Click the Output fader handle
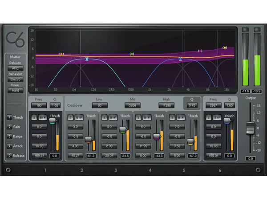This screenshot has width=267, height=200. [x=250, y=128]
